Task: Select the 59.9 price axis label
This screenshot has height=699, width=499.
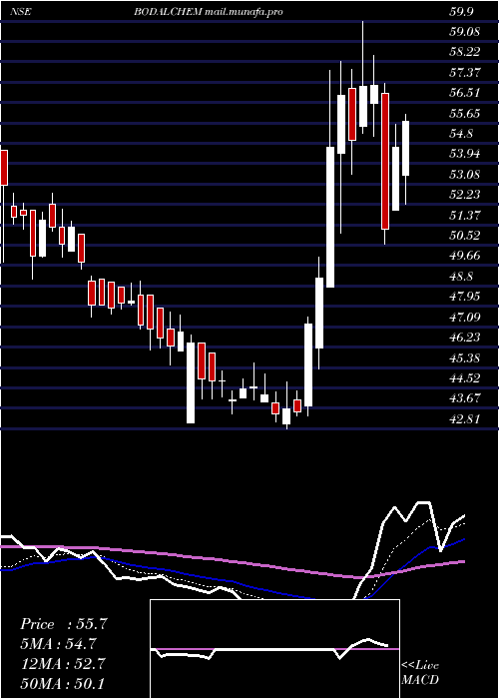Action: pos(461,12)
